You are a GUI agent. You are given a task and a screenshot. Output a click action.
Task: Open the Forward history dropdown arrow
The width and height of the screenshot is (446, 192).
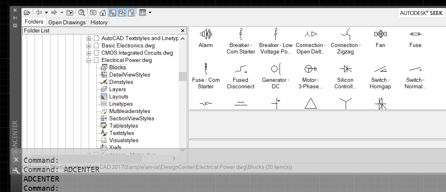point(62,13)
